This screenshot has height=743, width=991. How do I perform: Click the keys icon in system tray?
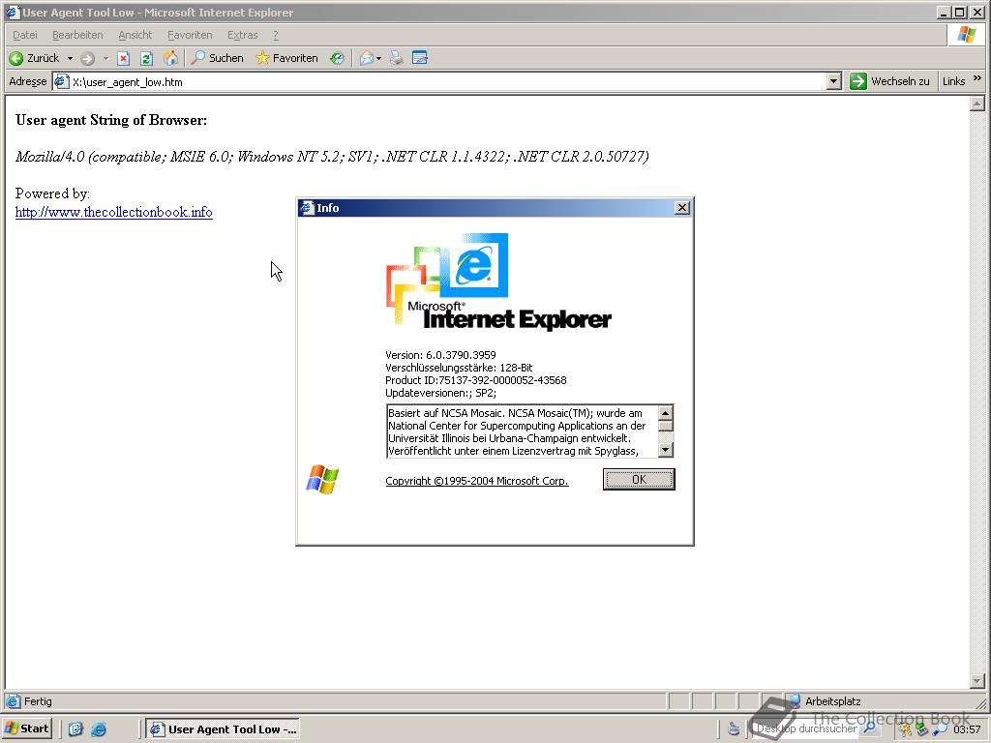pos(905,729)
